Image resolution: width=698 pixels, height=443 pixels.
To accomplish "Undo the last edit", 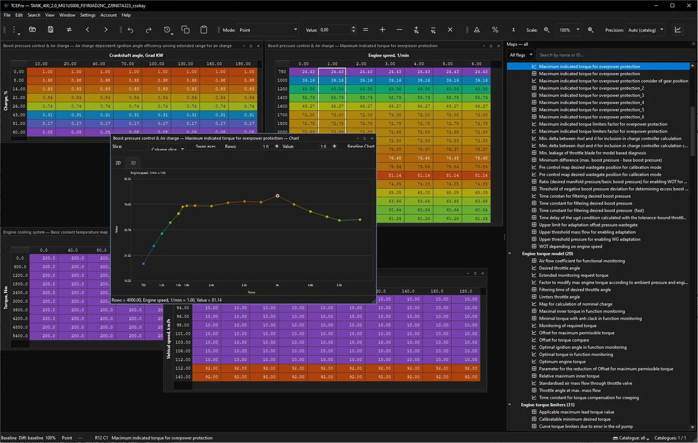I will [x=130, y=30].
